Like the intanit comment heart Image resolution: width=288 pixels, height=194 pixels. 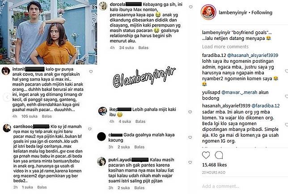pos(91,71)
